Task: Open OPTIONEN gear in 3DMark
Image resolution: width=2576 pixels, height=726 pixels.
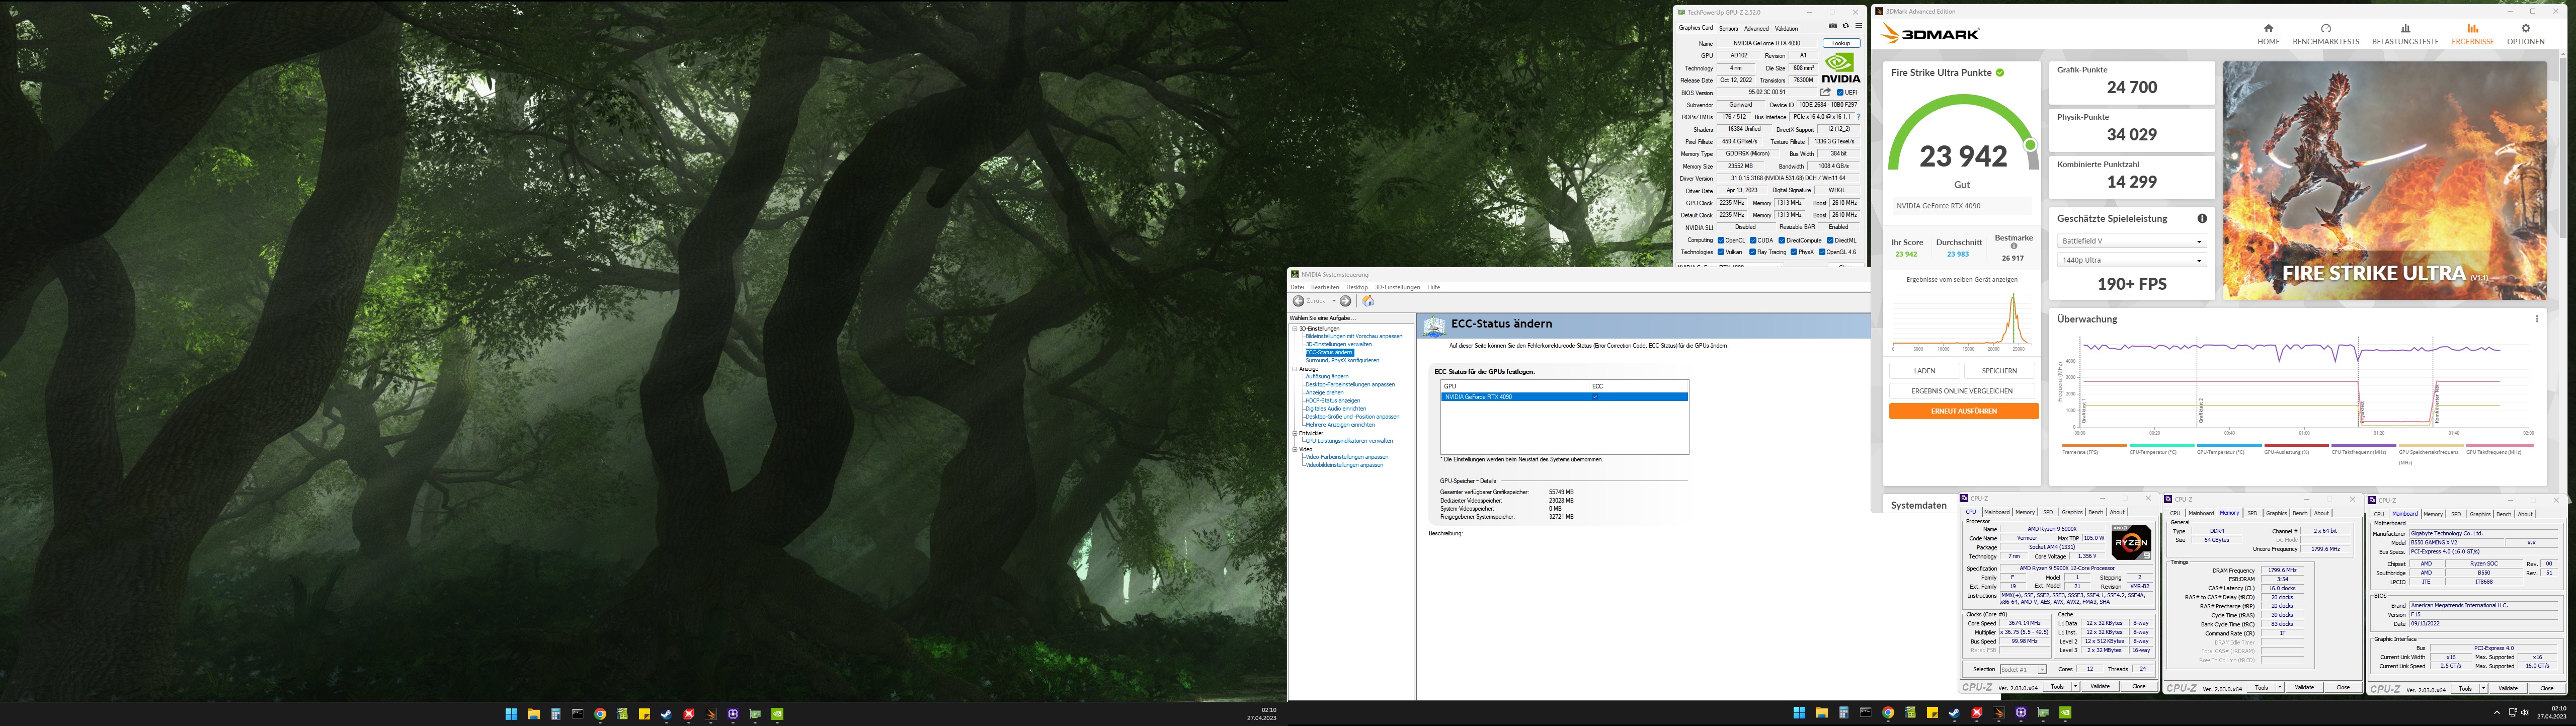Action: [x=2525, y=34]
